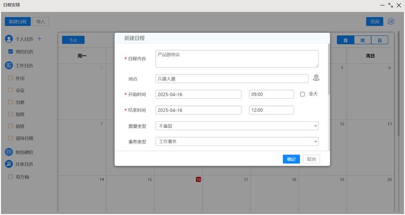405x215 pixels.
Task: Click the 我创建的 icon in sidebar
Action: [x=8, y=152]
